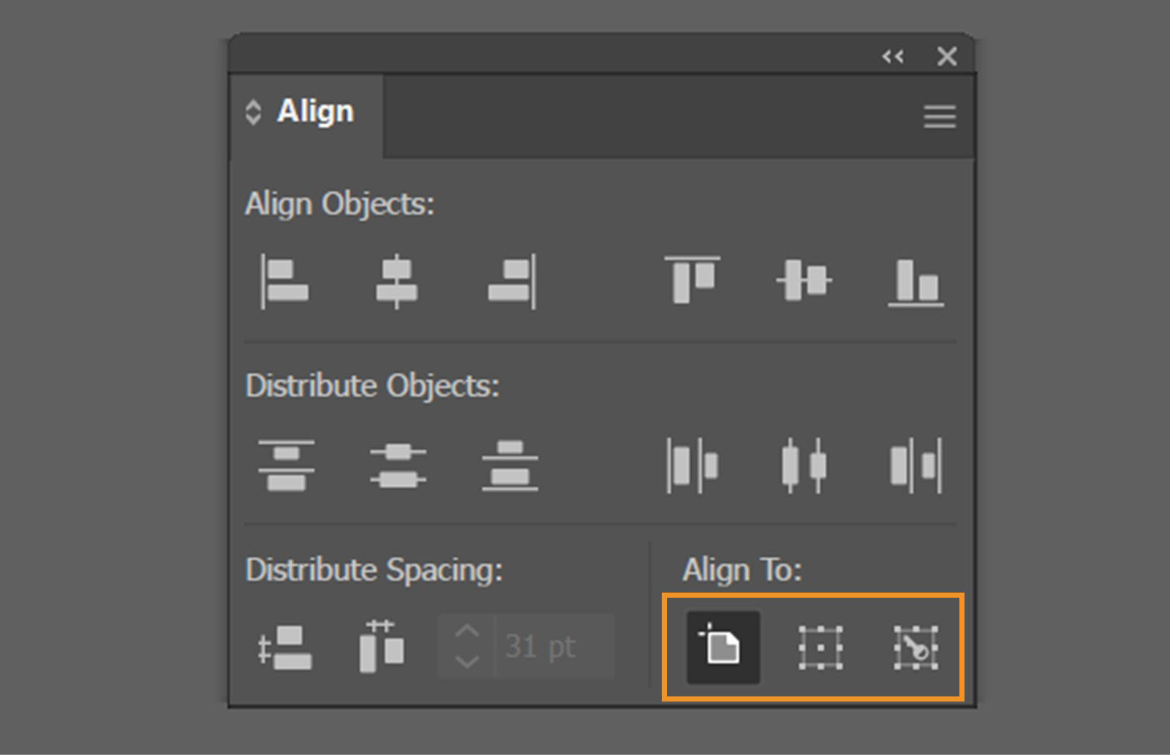Image resolution: width=1170 pixels, height=755 pixels.
Task: Apply Horizontal Distribute Center
Action: pos(803,466)
